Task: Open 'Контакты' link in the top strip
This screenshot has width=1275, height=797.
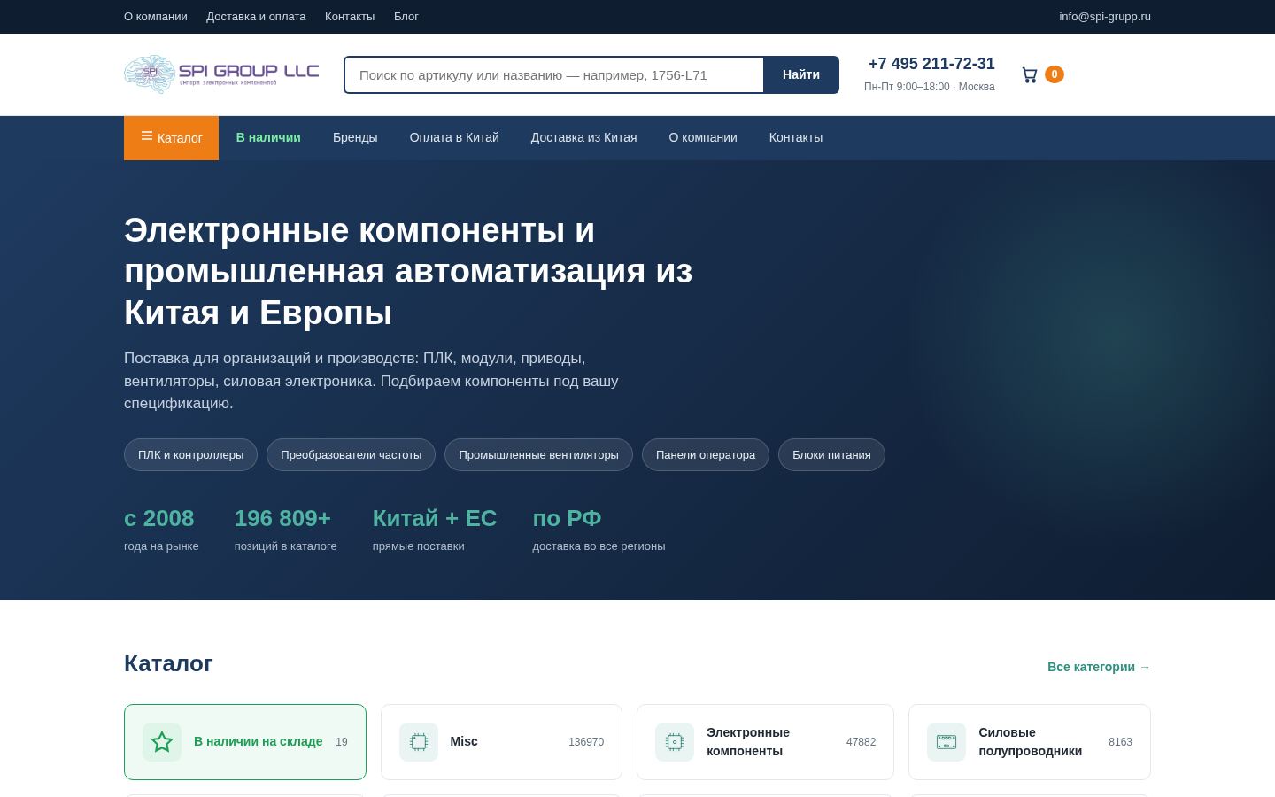Action: [350, 16]
